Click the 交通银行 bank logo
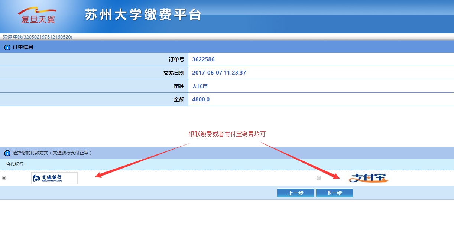 click(54, 178)
